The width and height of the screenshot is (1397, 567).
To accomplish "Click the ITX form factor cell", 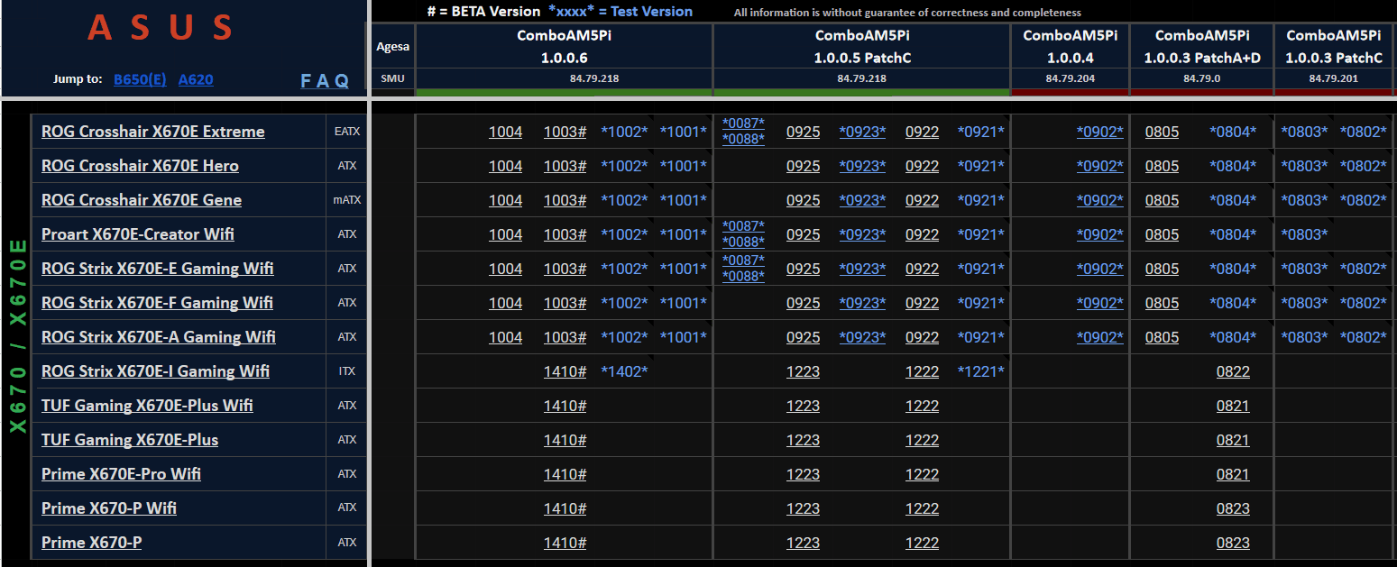I will [x=347, y=371].
